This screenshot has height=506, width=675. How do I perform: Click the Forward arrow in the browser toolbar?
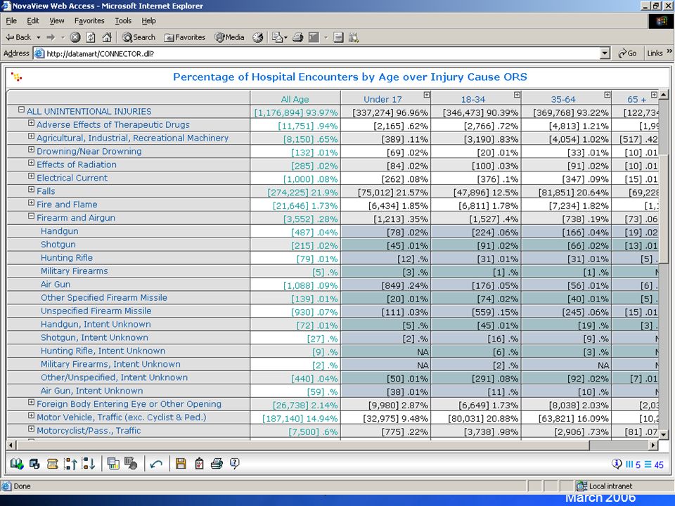coord(51,37)
